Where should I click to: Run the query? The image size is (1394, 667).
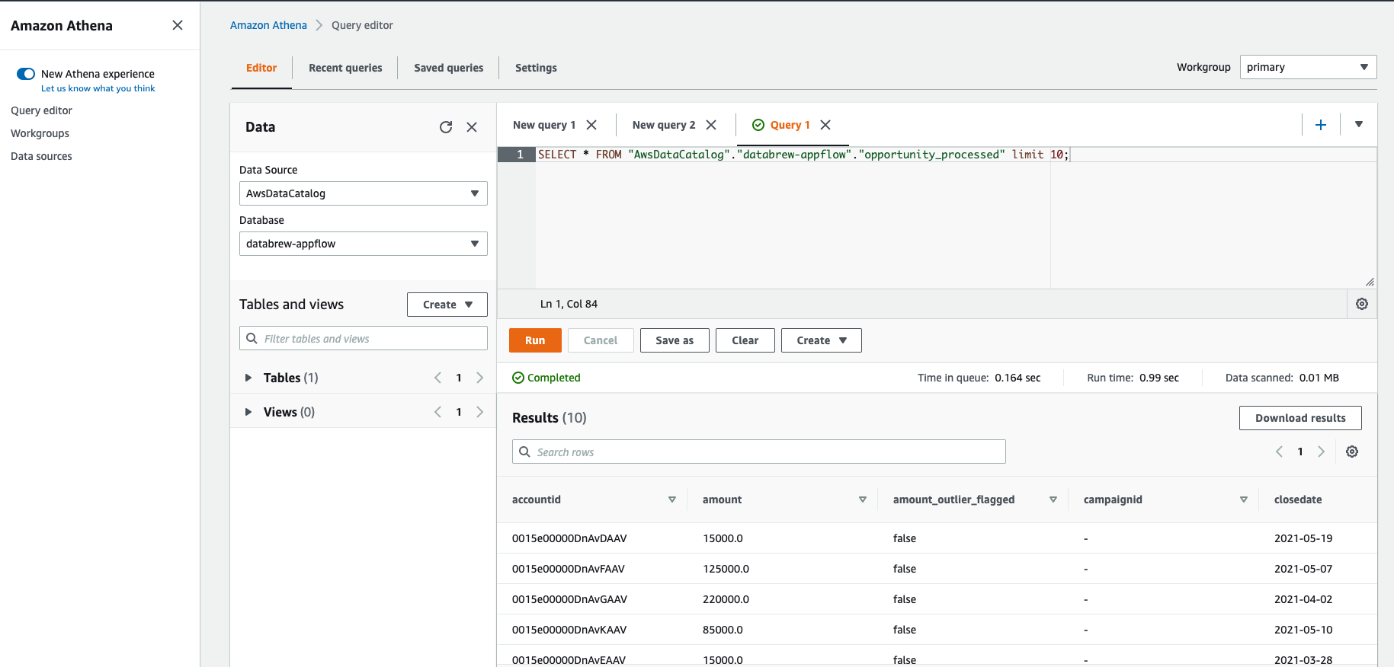click(535, 340)
